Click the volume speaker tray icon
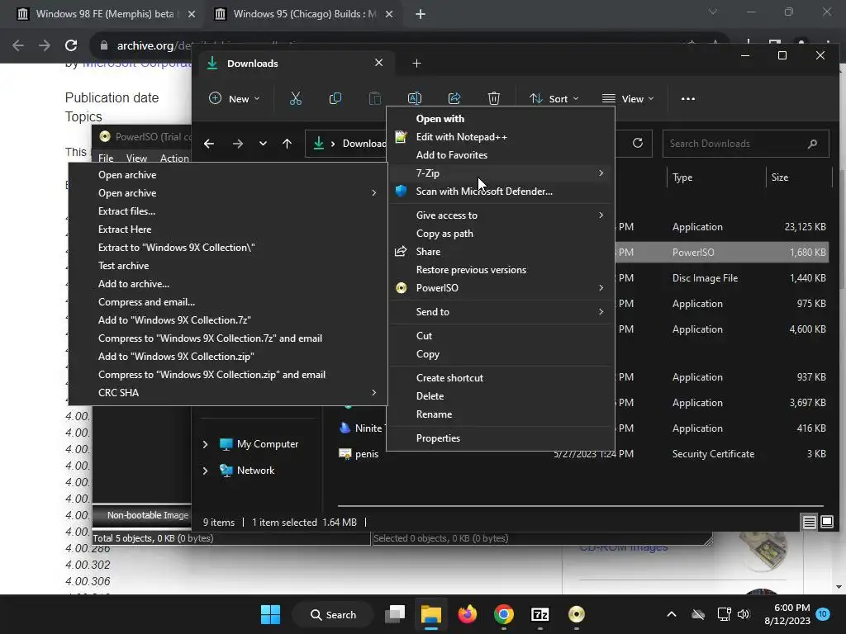Image resolution: width=846 pixels, height=634 pixels. coord(744,614)
